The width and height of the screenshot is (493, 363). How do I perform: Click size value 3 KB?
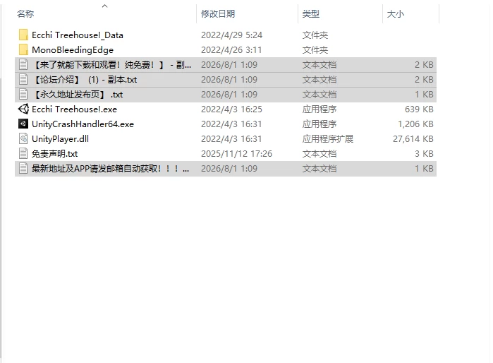click(424, 154)
